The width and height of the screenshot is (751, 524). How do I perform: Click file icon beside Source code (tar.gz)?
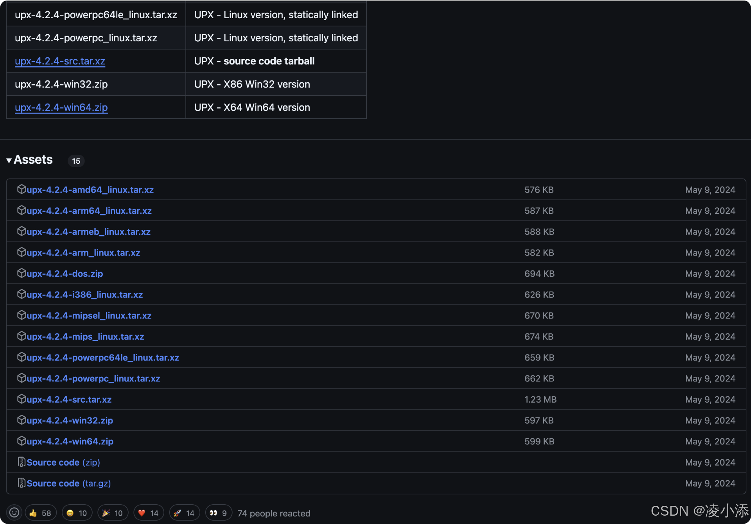(21, 483)
